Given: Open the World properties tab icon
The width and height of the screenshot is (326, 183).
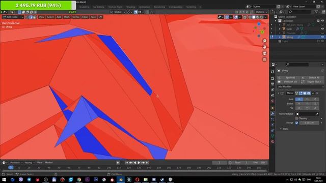Looking at the screenshot, I should (x=273, y=101).
